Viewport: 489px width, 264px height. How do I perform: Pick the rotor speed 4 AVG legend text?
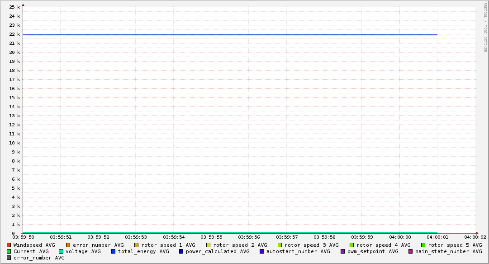pos(383,245)
